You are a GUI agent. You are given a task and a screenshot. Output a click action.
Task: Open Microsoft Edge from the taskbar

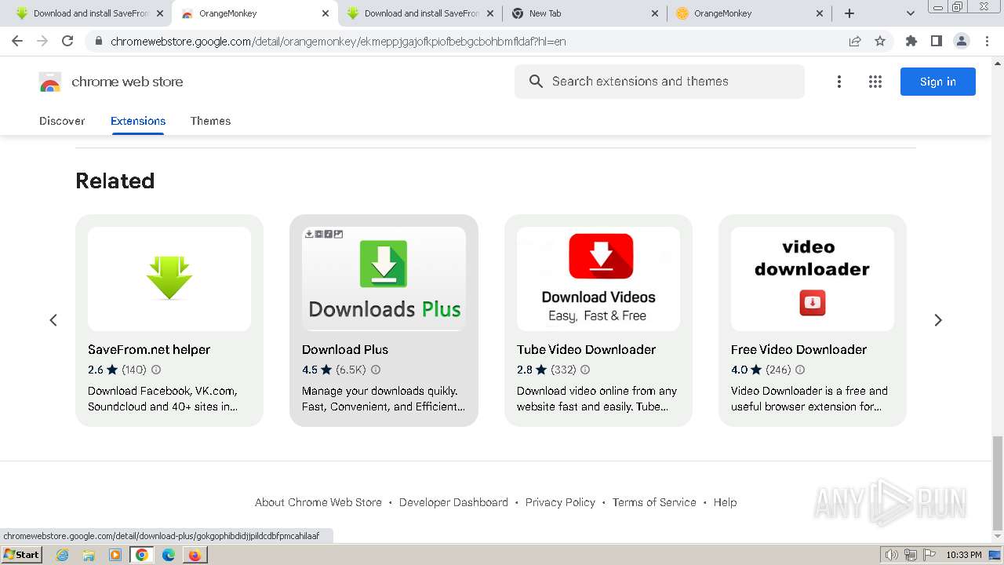click(x=168, y=555)
